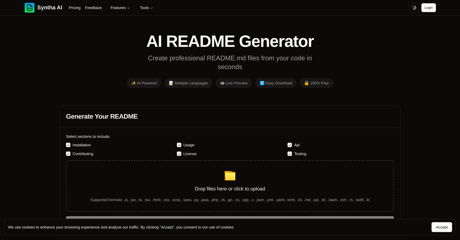
Task: Click the Syntha AI logo icon
Action: click(29, 7)
